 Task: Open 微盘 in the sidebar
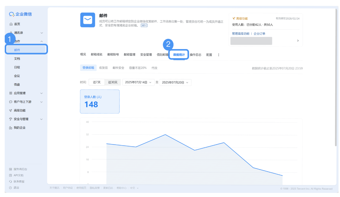[17, 85]
